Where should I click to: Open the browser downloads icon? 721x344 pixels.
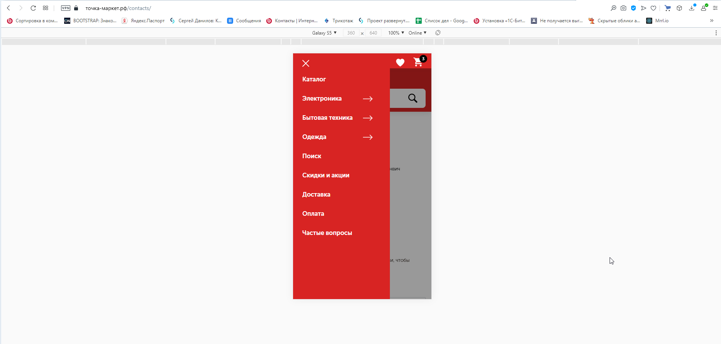(x=691, y=8)
